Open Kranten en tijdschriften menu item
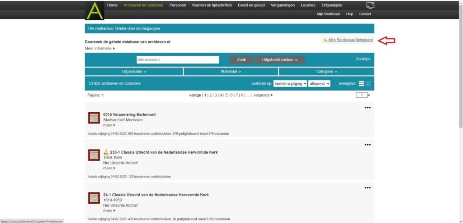Image resolution: width=463 pixels, height=223 pixels. [x=212, y=5]
